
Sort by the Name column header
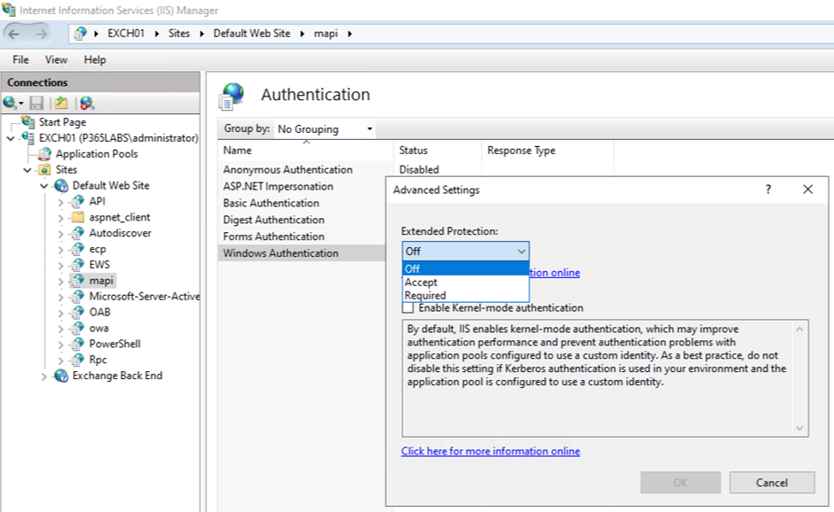click(306, 151)
